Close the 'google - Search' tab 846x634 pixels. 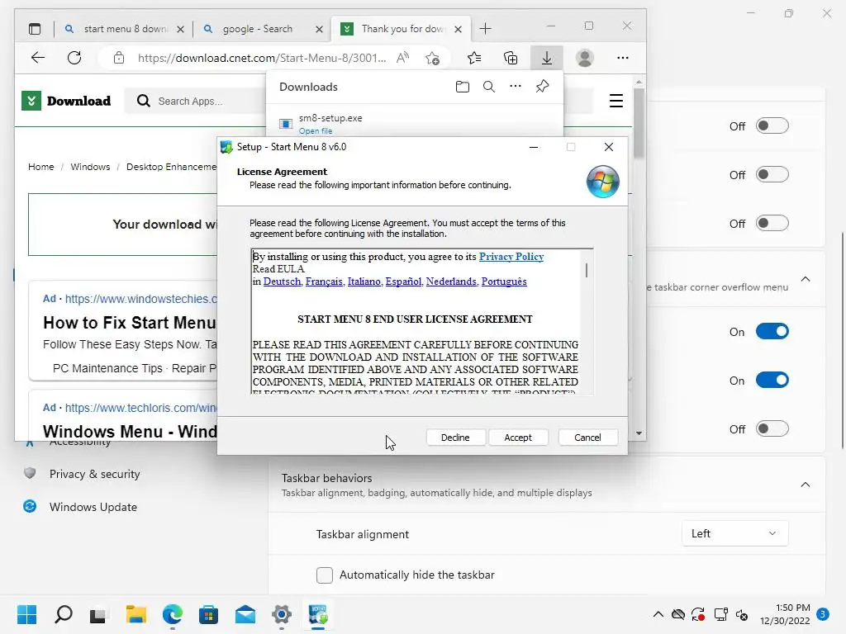[x=320, y=29]
